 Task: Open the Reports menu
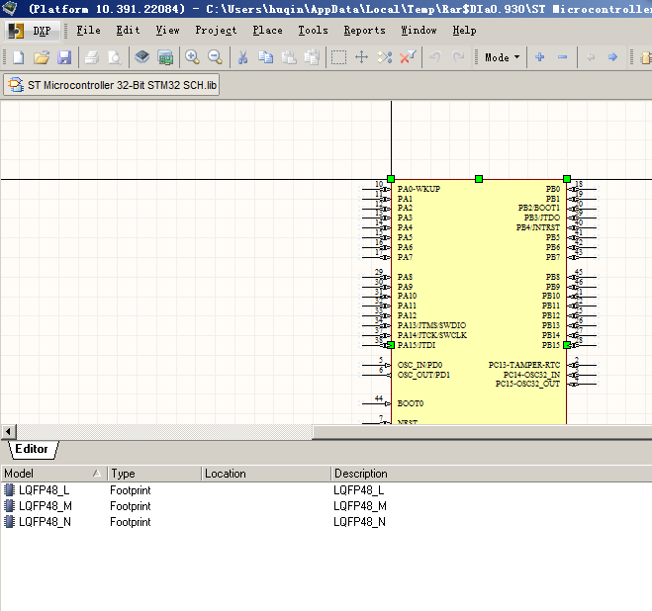364,31
